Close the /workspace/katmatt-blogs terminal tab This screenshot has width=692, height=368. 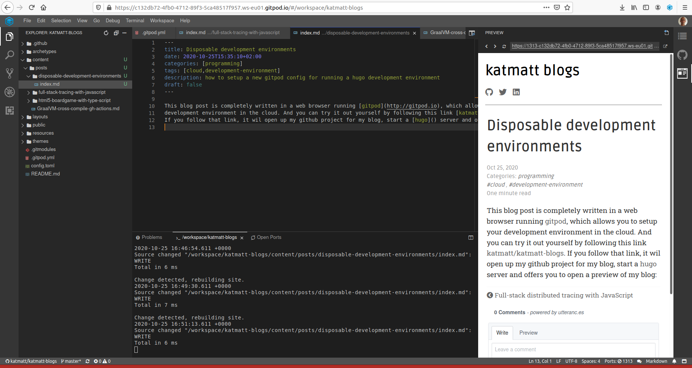coord(242,238)
